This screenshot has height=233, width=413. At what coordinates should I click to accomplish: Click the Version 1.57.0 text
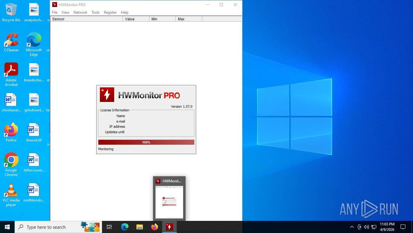[182, 106]
